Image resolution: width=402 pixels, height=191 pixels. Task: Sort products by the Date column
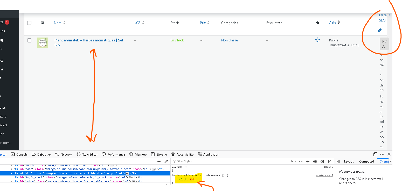pyautogui.click(x=332, y=23)
